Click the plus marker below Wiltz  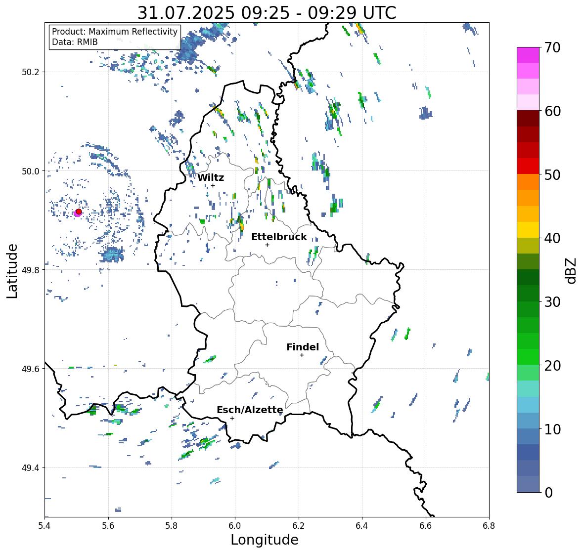(213, 185)
